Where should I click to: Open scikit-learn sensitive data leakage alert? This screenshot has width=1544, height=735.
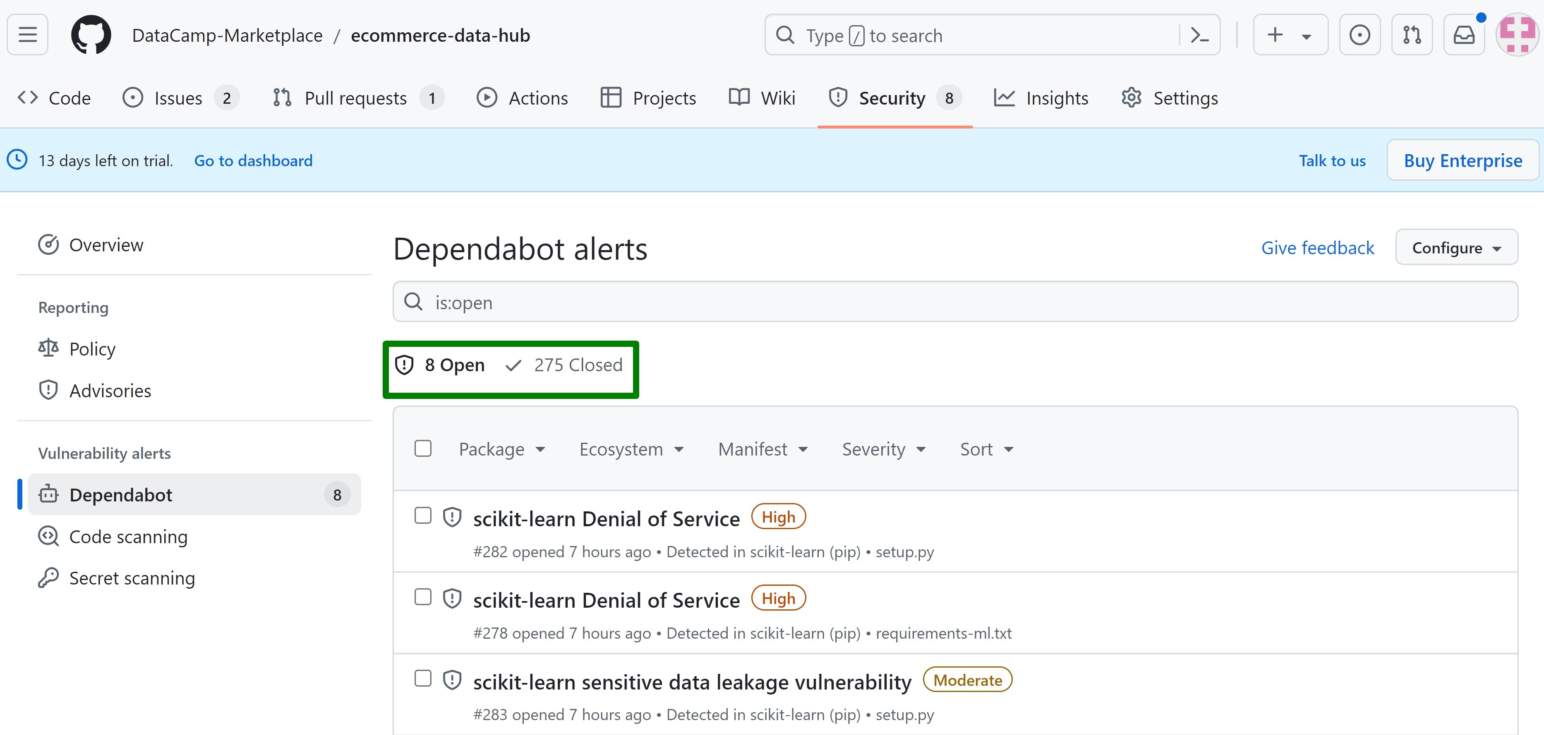(x=692, y=682)
